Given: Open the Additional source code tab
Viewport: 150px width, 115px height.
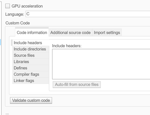Looking at the screenshot, I should point(70,32).
